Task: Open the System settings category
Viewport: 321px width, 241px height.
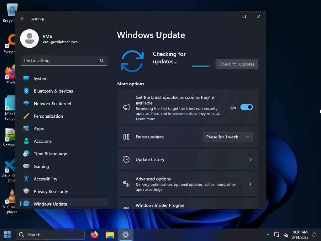Action: (64, 78)
